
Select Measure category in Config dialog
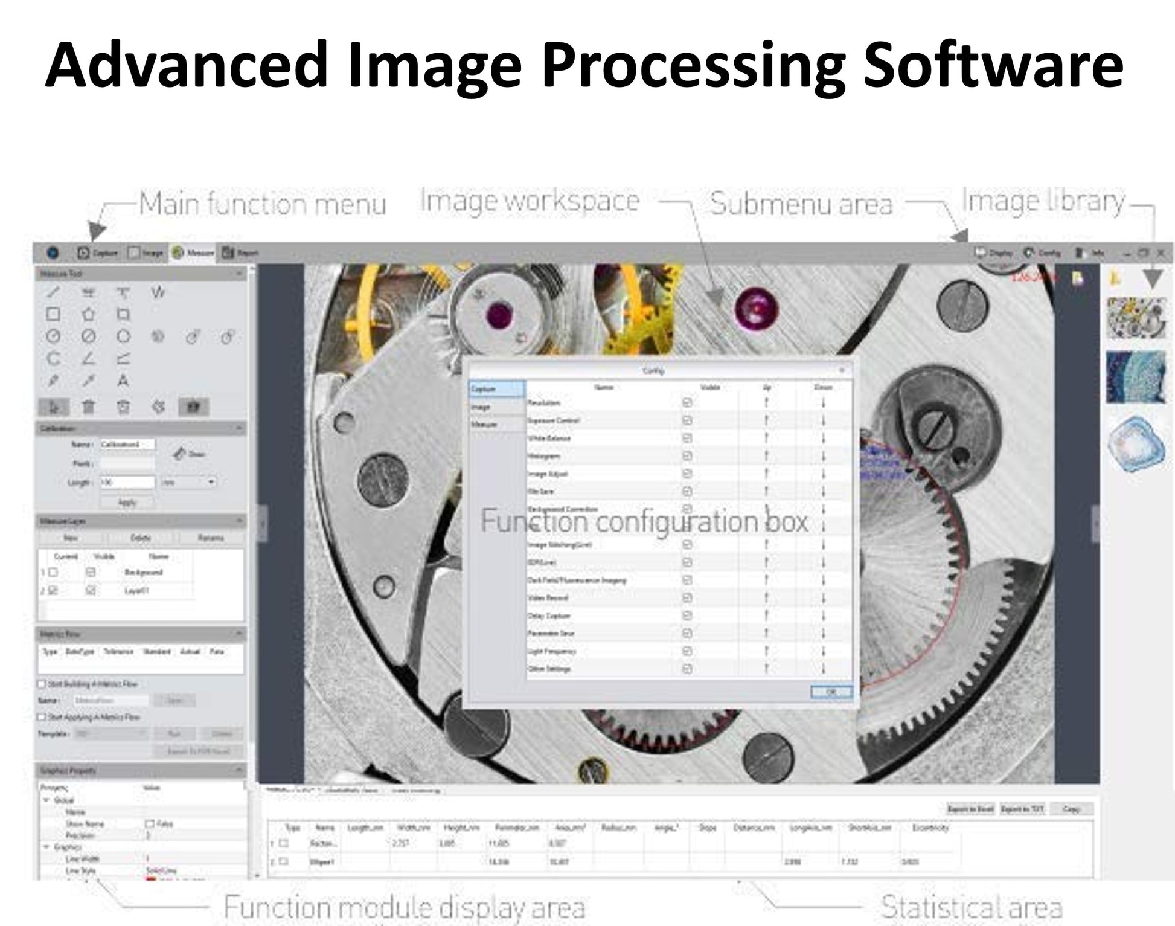pyautogui.click(x=497, y=425)
